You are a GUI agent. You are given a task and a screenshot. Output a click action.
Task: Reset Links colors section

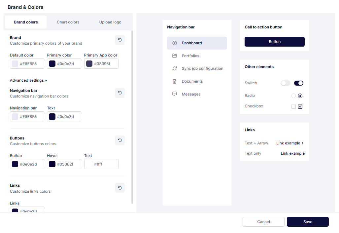pos(120,188)
